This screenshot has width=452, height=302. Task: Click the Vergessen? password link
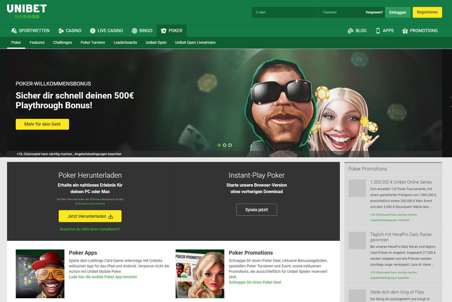click(x=374, y=12)
